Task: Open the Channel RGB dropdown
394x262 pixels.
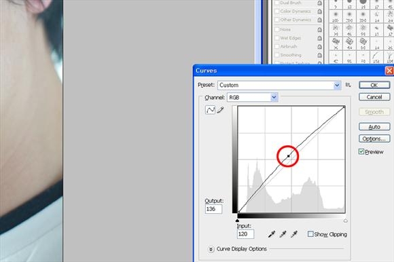Action: pyautogui.click(x=253, y=97)
